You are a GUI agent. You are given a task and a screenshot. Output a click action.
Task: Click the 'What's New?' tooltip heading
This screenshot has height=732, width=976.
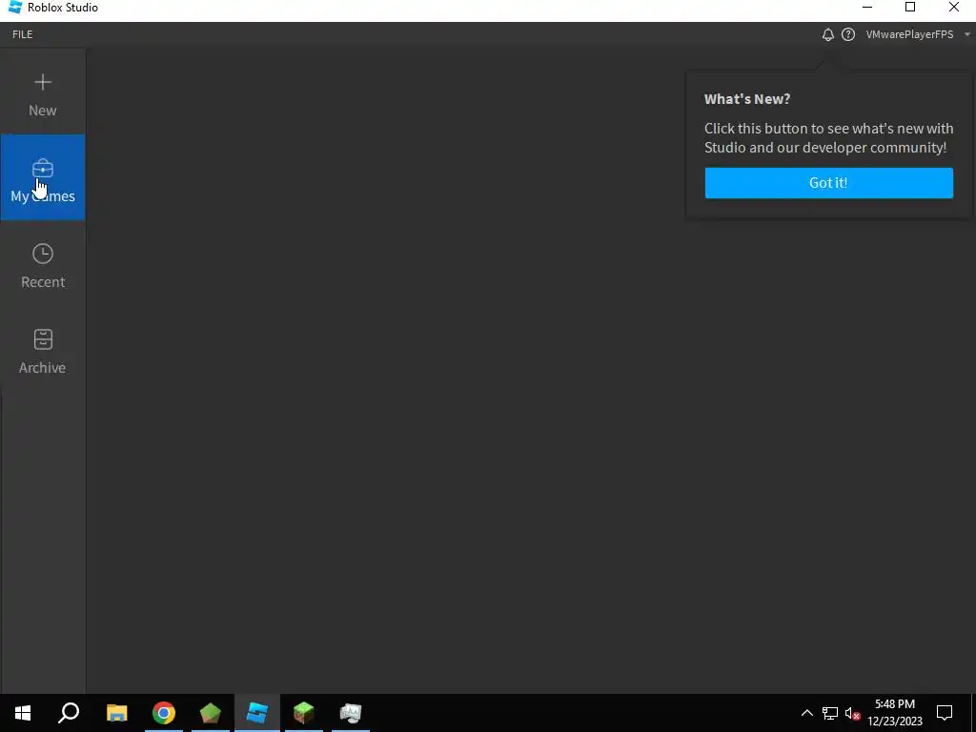coord(747,99)
